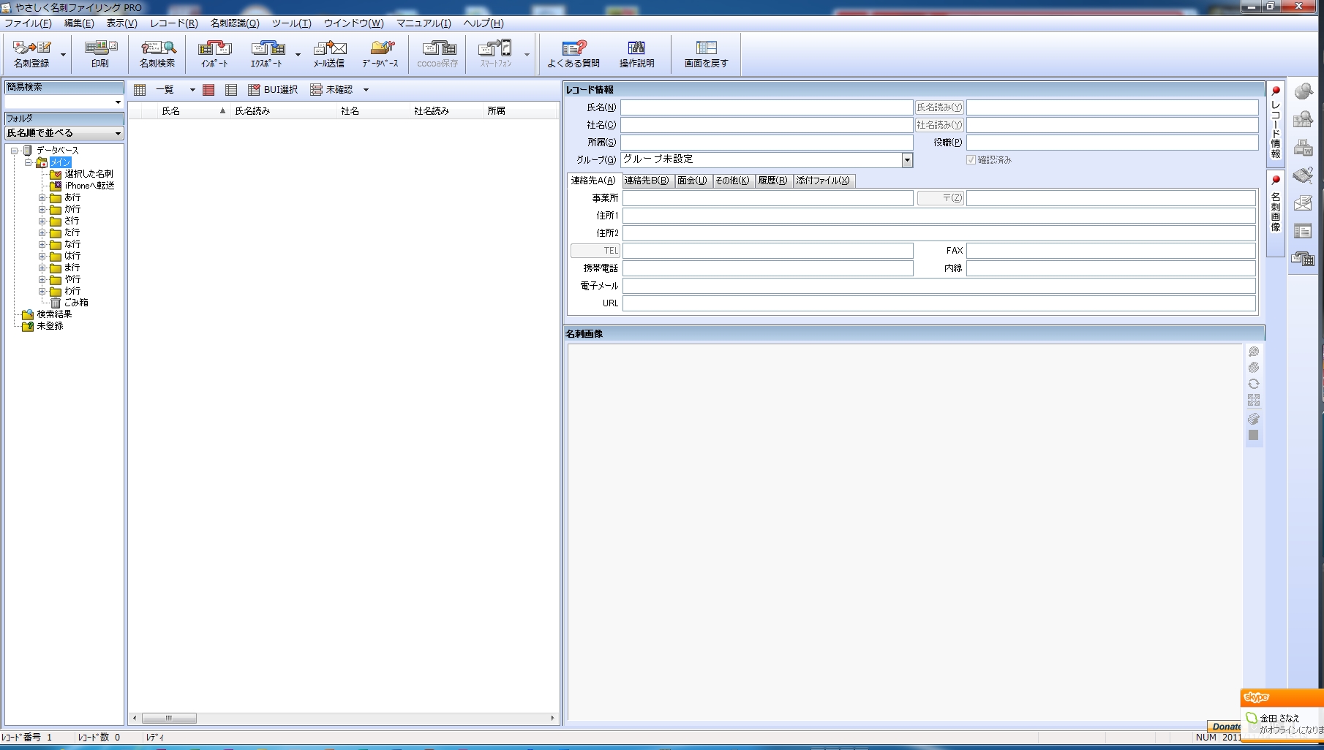The image size is (1324, 750).
Task: Click the grid list-view icon beside 一覧
Action: click(140, 90)
